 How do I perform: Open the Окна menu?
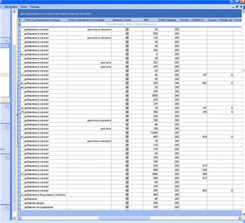pos(24,7)
